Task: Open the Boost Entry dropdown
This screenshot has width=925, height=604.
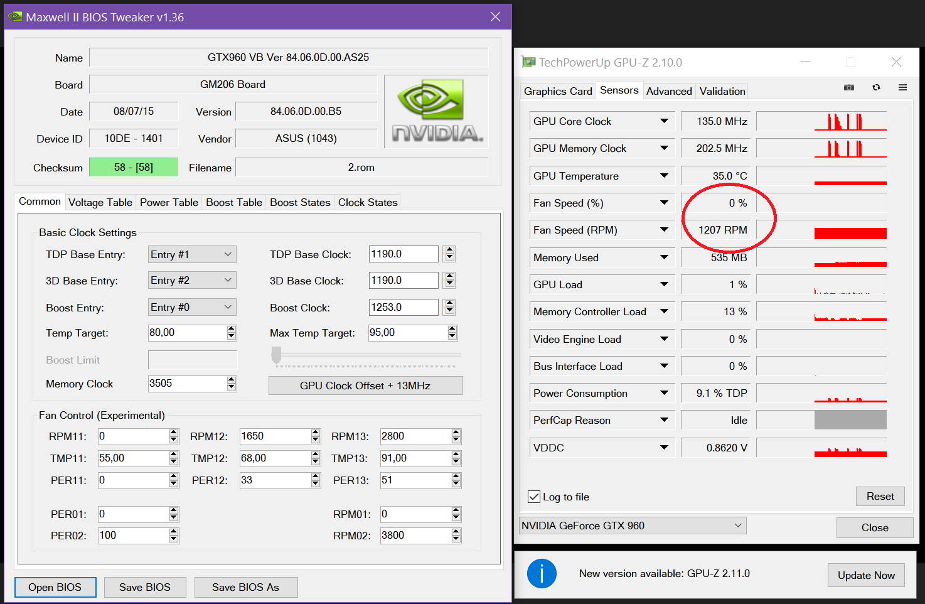Action: [192, 307]
